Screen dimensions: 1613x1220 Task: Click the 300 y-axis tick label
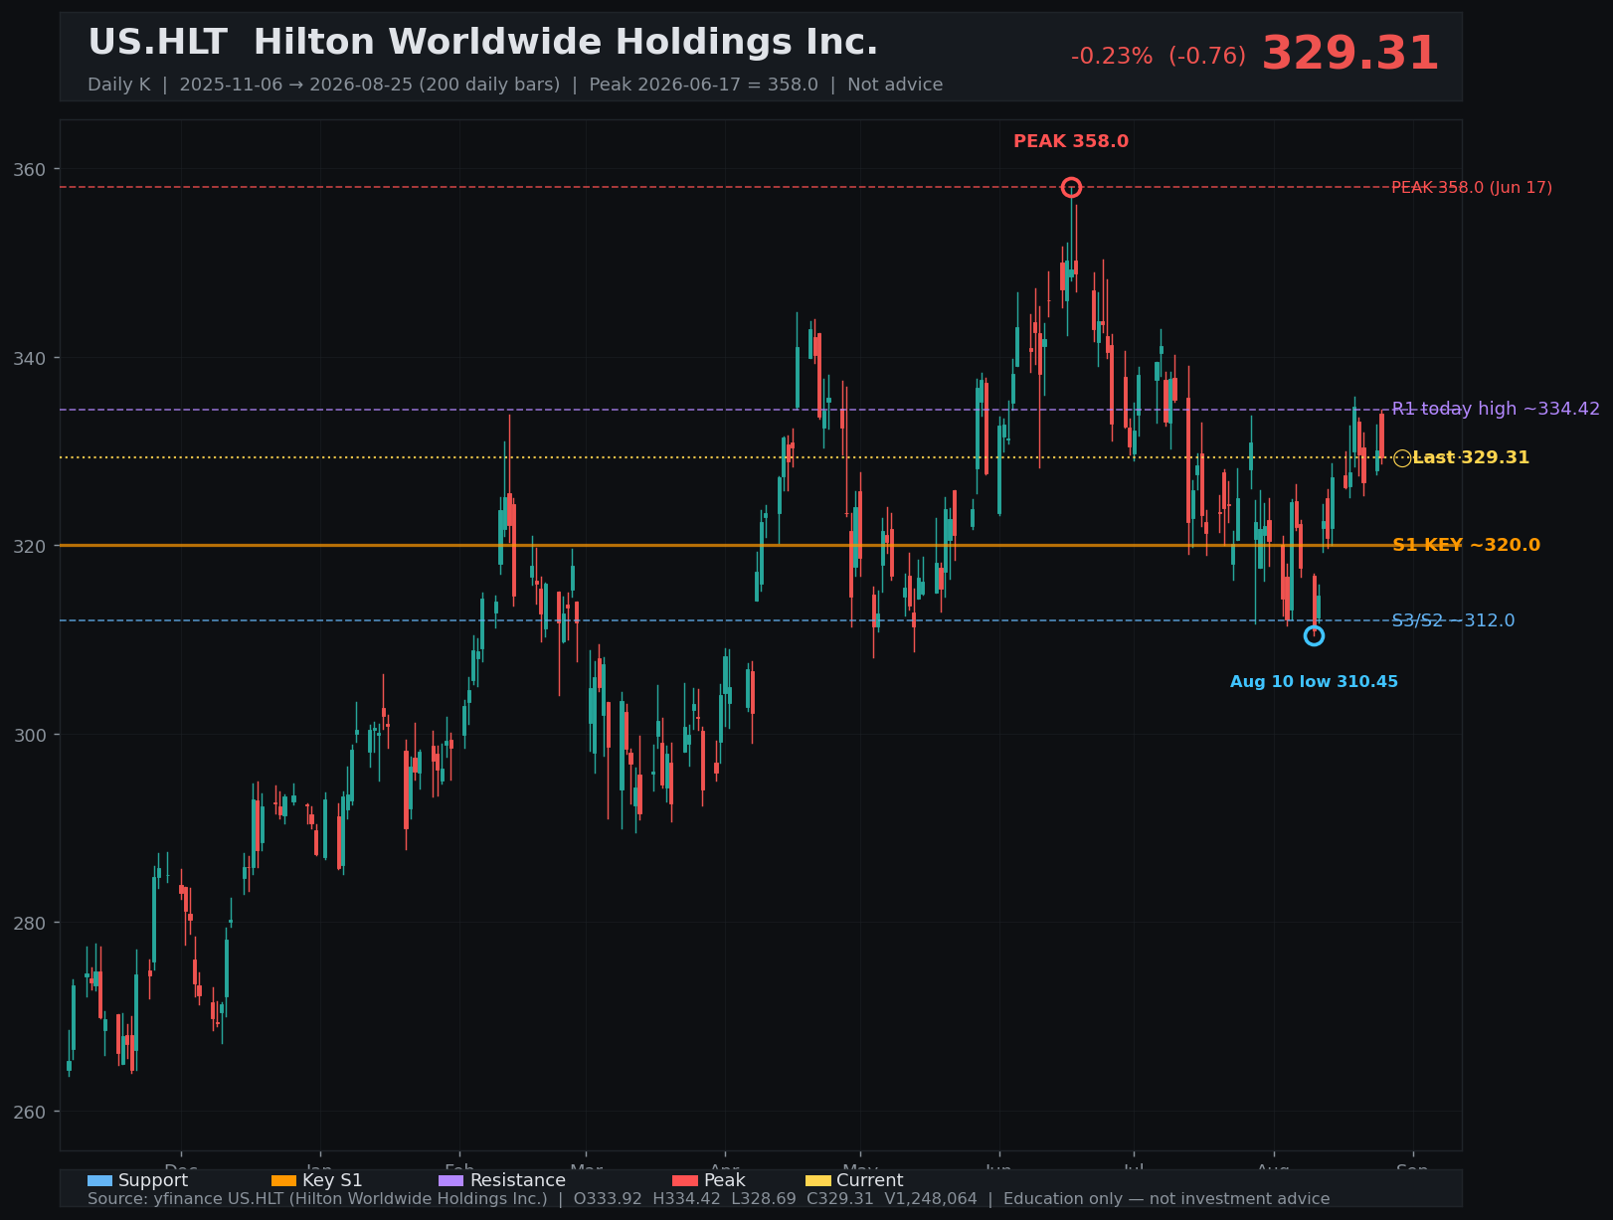coord(30,735)
